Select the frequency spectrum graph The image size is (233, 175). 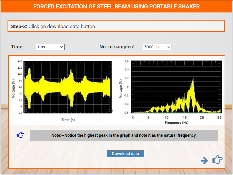(176, 87)
